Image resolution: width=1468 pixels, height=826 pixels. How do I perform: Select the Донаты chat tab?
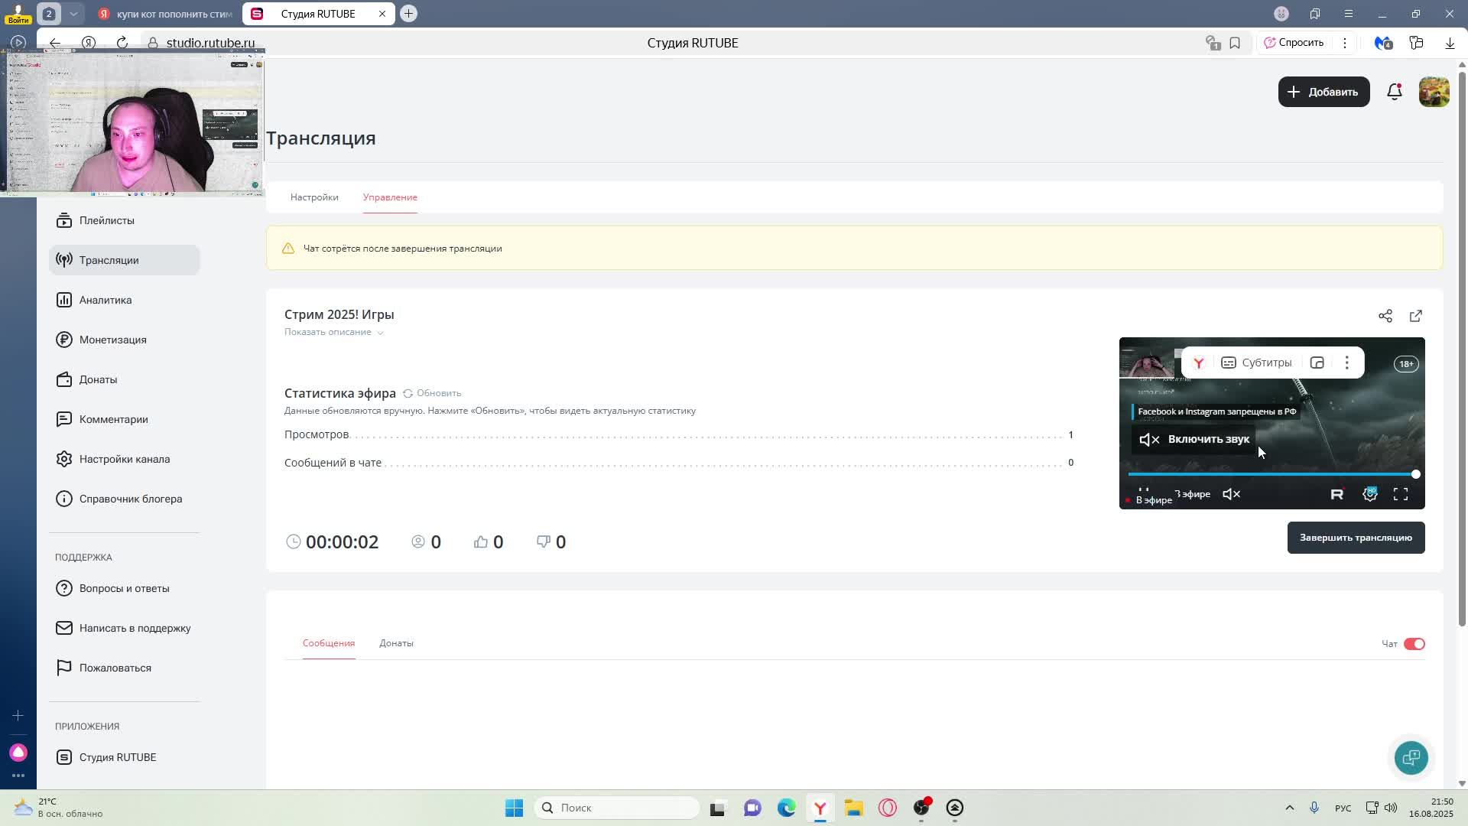coord(396,643)
